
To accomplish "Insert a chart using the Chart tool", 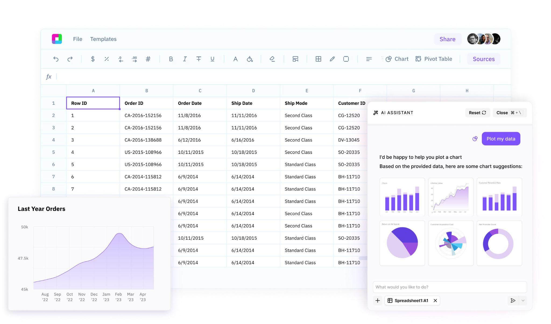I will (x=397, y=59).
